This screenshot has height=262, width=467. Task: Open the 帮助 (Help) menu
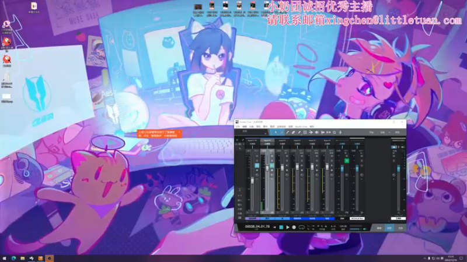coord(312,126)
